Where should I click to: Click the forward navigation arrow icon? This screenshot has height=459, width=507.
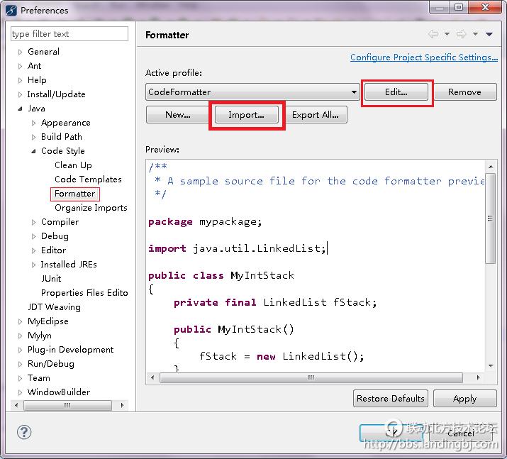[x=461, y=34]
